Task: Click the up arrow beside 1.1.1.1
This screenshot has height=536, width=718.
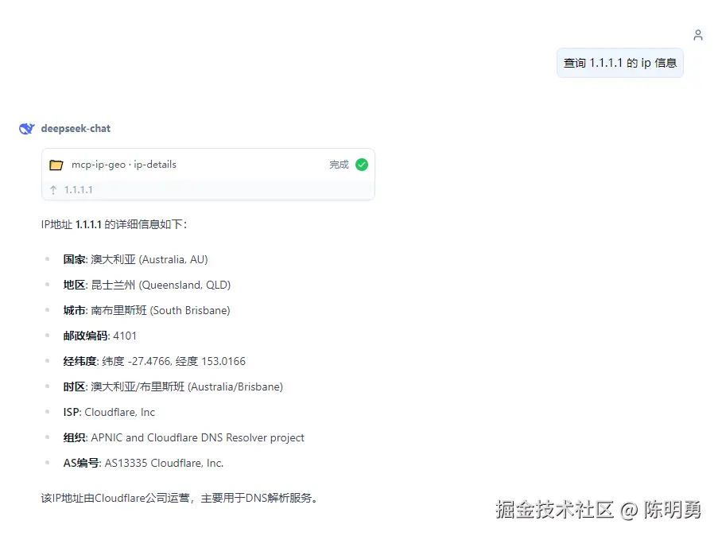Action: coord(53,189)
